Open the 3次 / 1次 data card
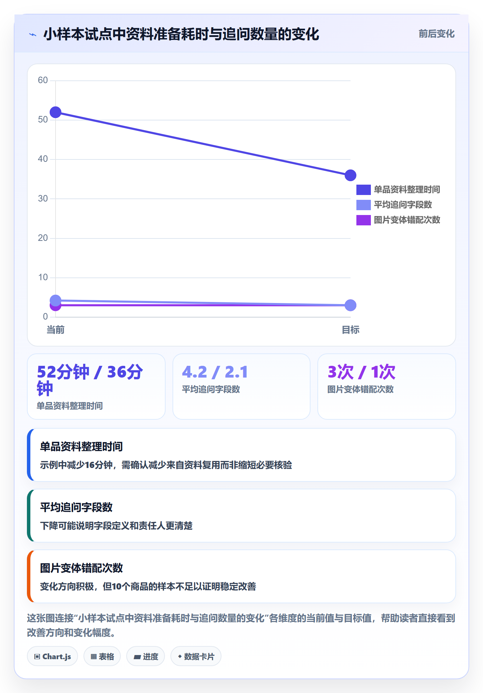This screenshot has height=693, width=483. point(387,387)
